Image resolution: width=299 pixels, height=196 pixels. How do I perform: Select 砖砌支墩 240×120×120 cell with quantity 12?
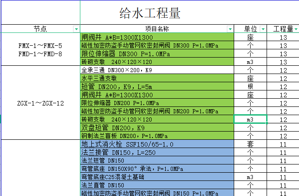tap(157, 119)
